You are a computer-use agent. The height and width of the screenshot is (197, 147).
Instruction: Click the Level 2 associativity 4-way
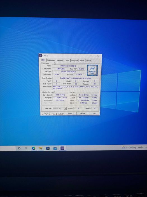(95, 100)
